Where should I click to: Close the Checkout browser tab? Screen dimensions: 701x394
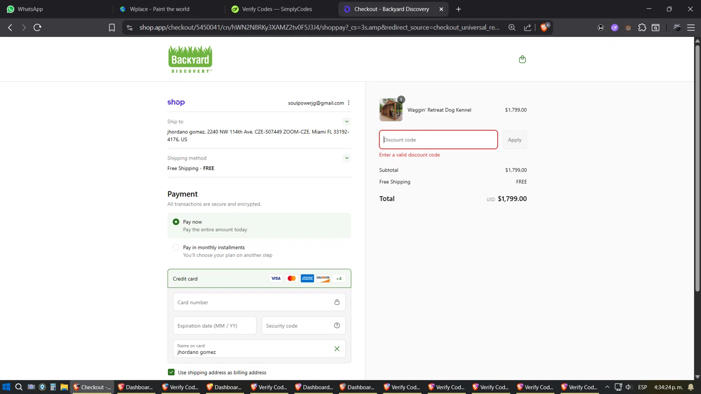pyautogui.click(x=441, y=9)
